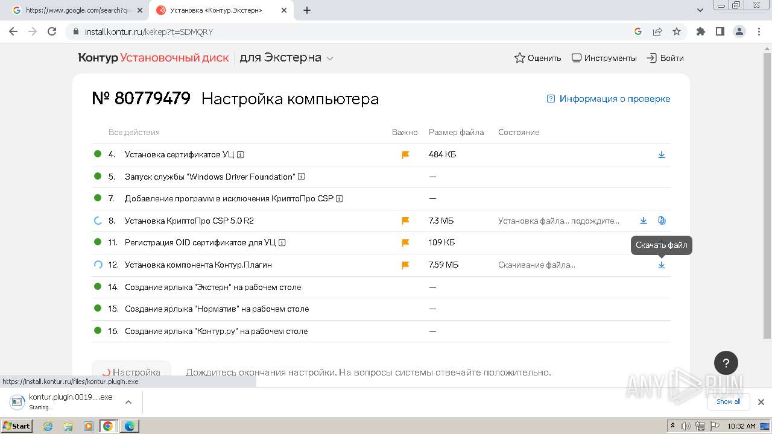Open Windows Explorer from the taskbar

tap(68, 426)
